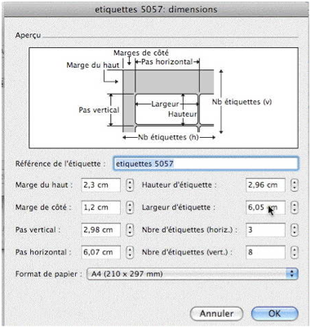The height and width of the screenshot is (328, 311).
Task: Click the Hauteur d'étiquette value field
Action: [265, 185]
